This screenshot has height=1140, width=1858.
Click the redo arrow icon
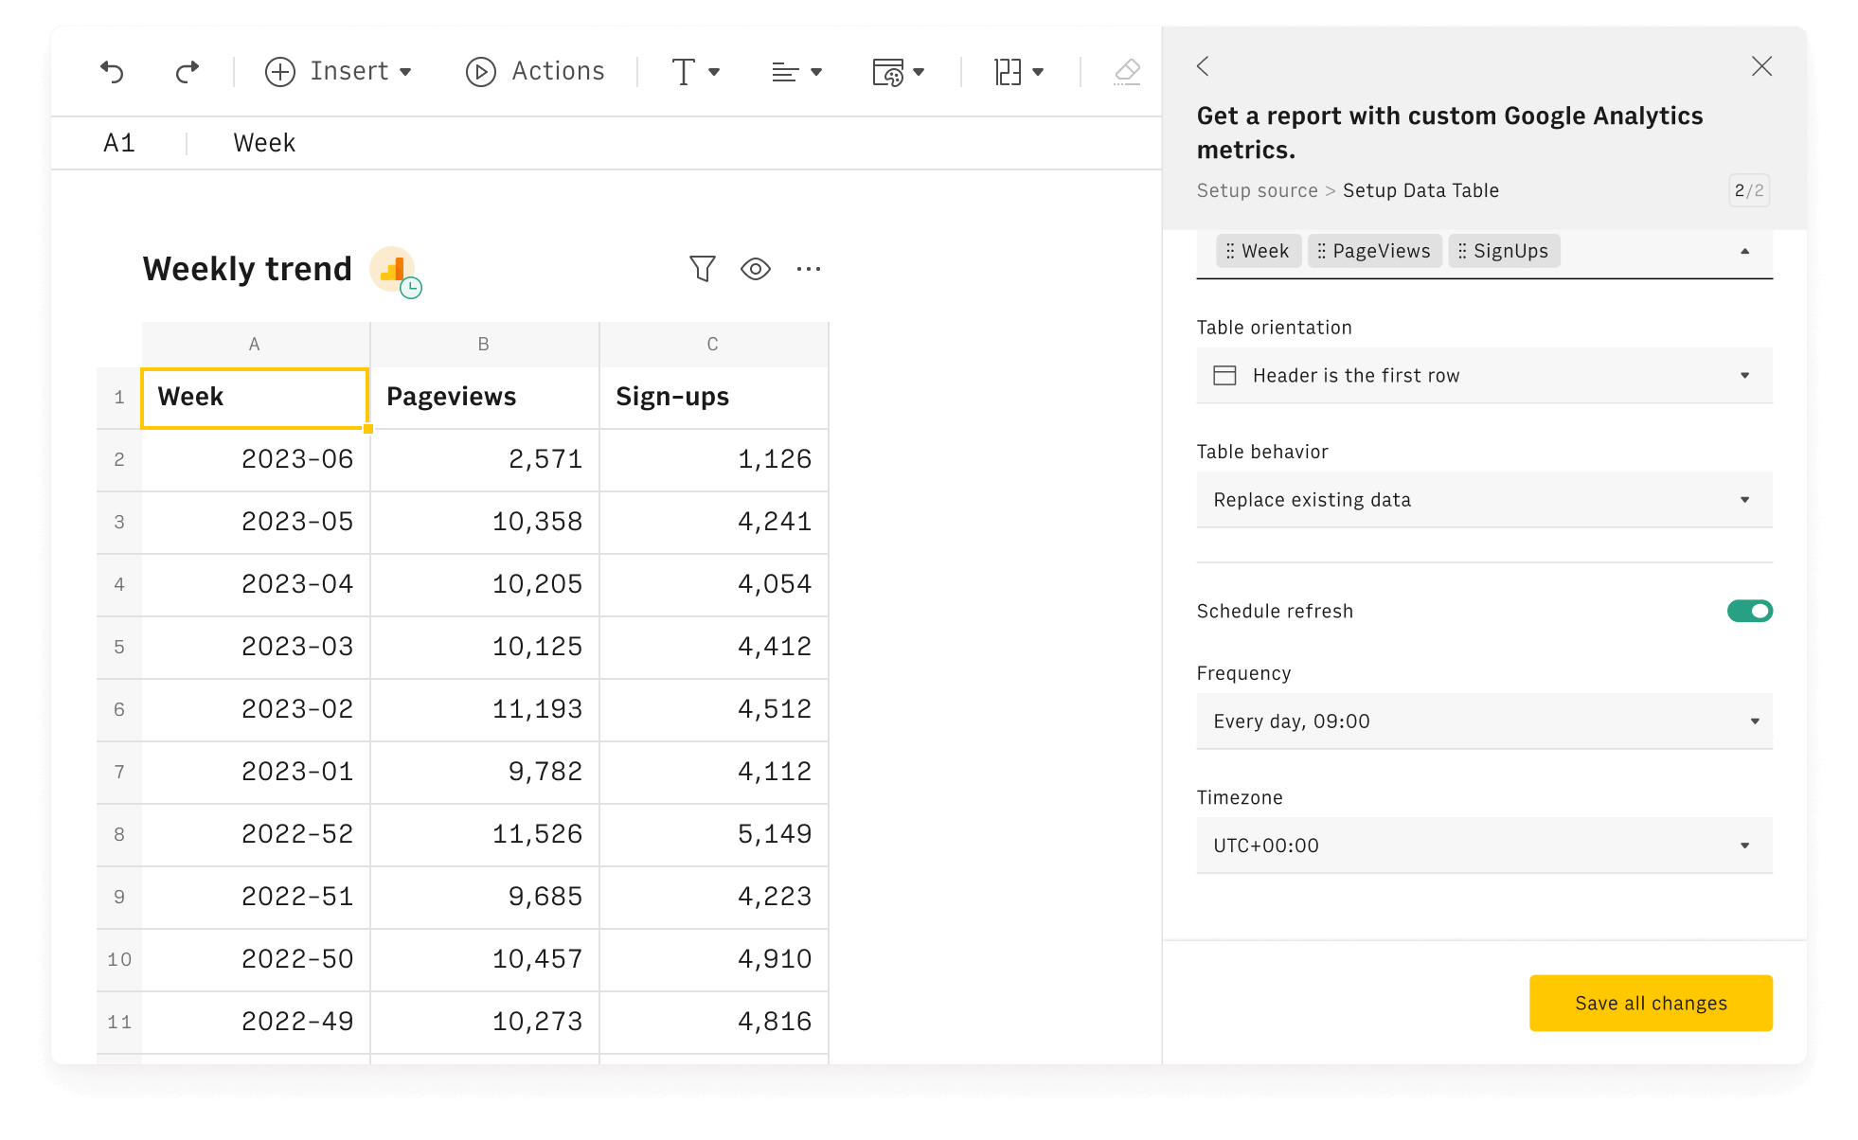tap(188, 71)
